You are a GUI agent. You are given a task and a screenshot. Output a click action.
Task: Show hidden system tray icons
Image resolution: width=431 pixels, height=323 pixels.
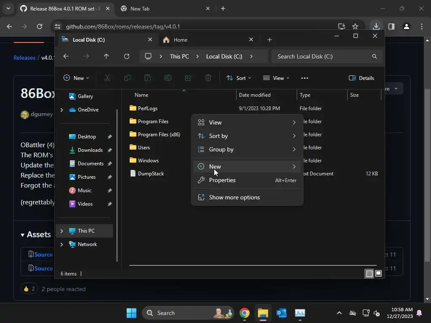click(x=339, y=313)
